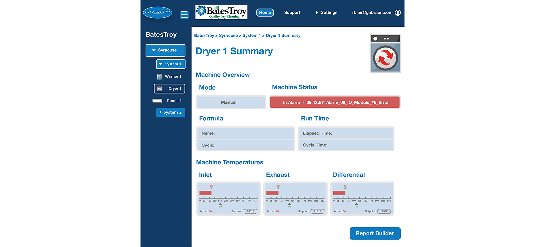Expand the System 2 tree node
545x247 pixels.
pos(170,112)
